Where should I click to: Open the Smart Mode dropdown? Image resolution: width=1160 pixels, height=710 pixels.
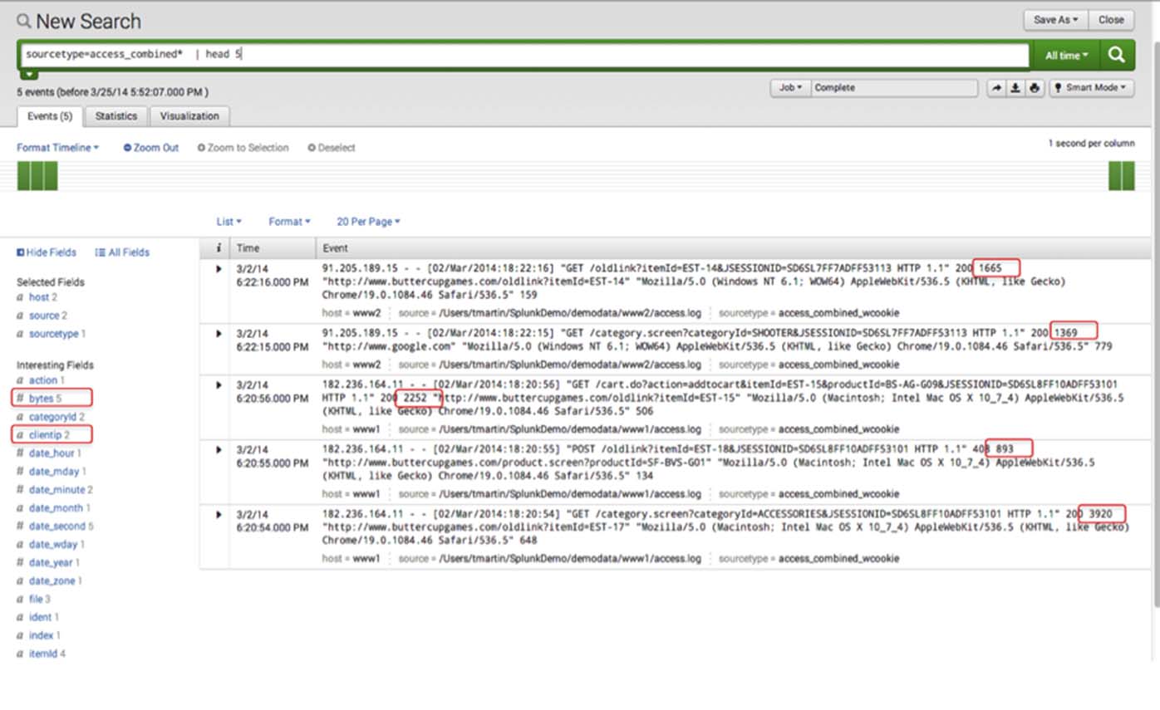[x=1091, y=88]
